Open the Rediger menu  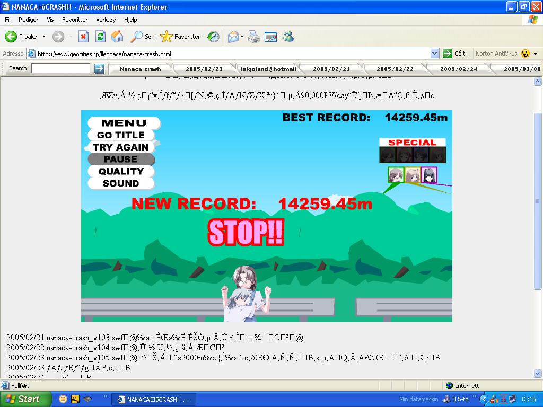(29, 20)
